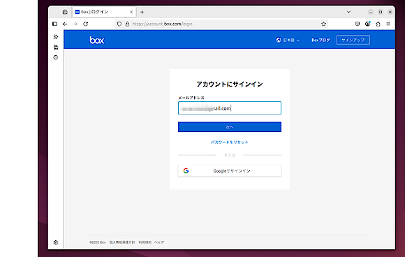
Task: Open the history clock sidebar icon
Action: pyautogui.click(x=56, y=57)
